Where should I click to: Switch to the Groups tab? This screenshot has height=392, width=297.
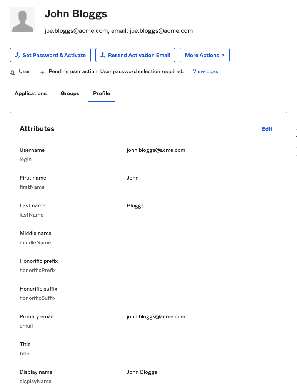(x=70, y=93)
